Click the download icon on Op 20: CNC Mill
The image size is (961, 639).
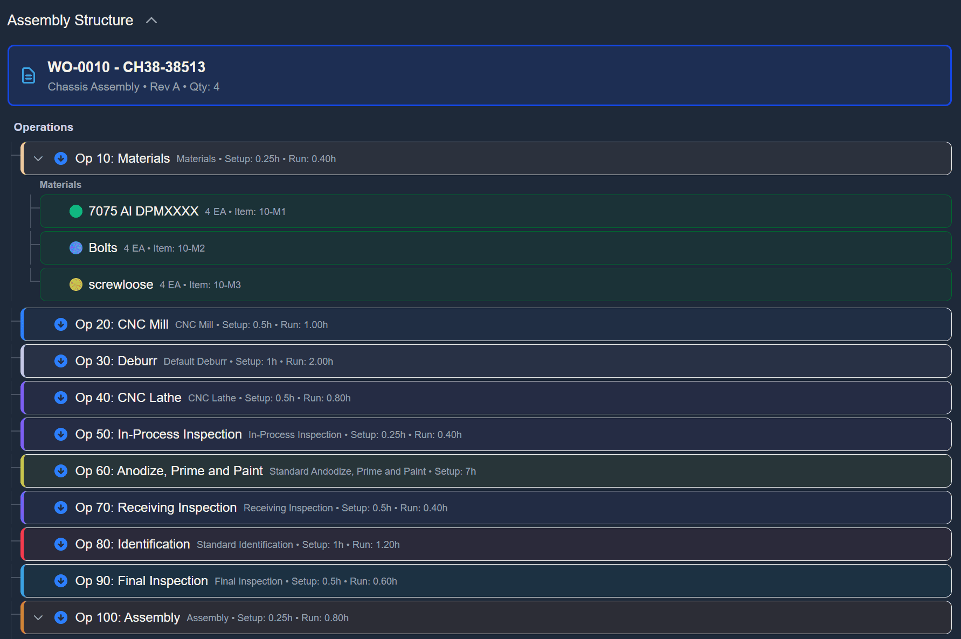[x=61, y=324]
